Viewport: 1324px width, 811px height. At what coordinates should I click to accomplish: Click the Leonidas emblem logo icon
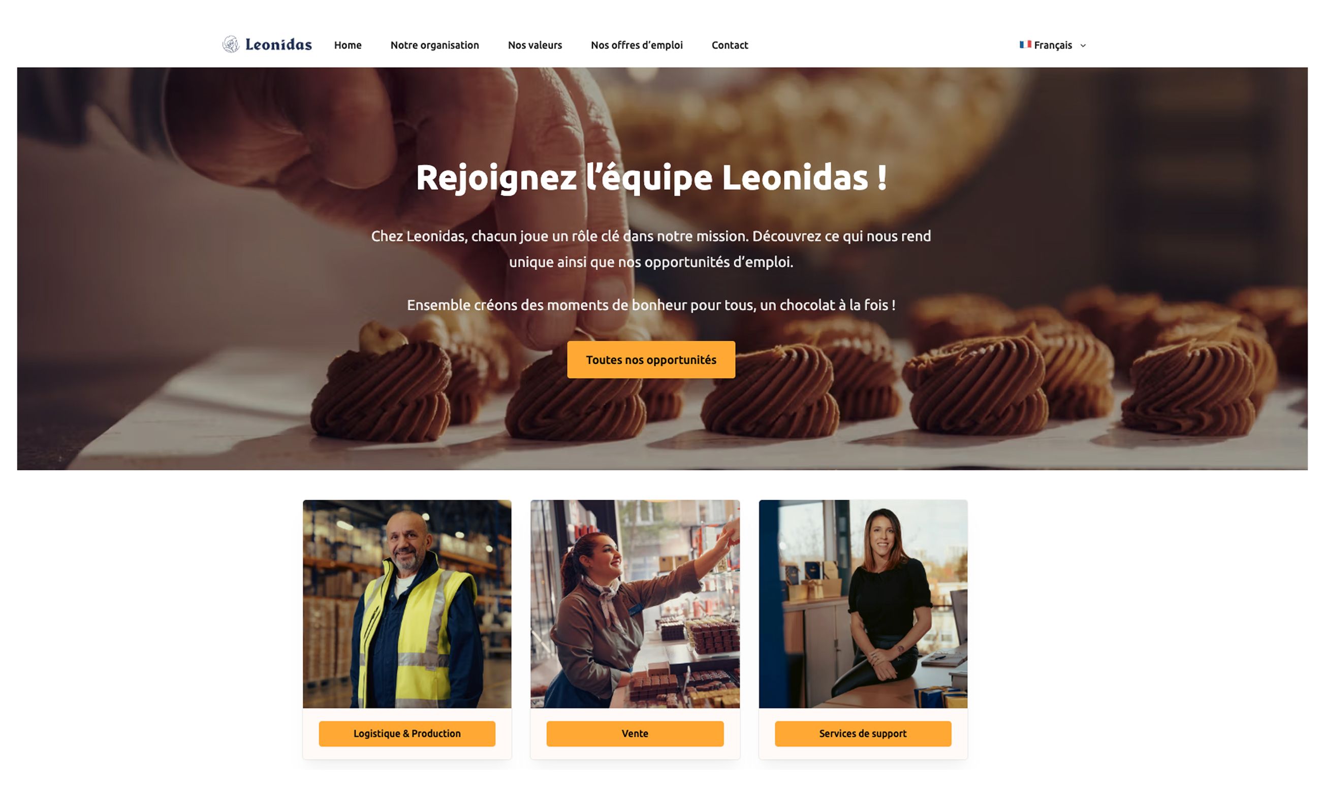231,44
